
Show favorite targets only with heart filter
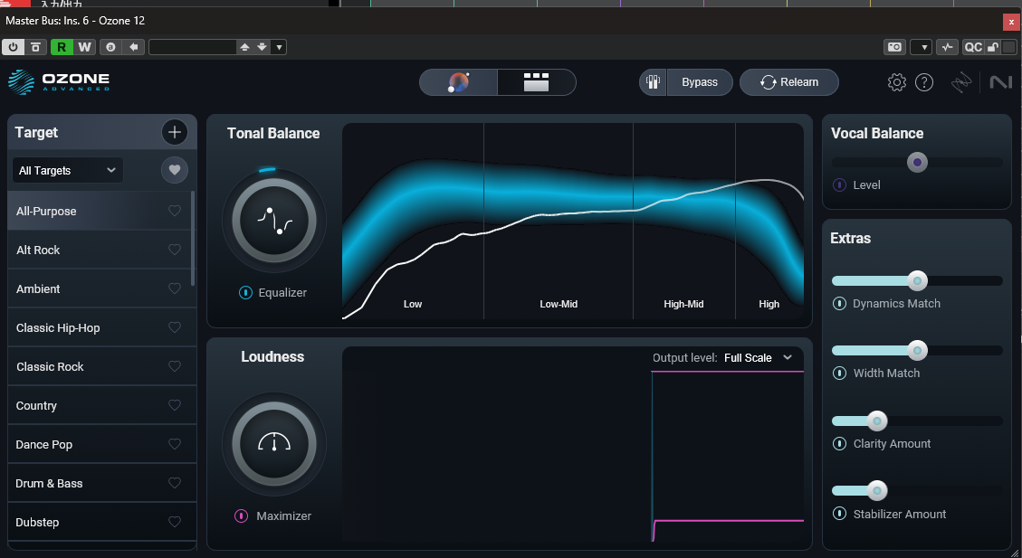pyautogui.click(x=174, y=170)
